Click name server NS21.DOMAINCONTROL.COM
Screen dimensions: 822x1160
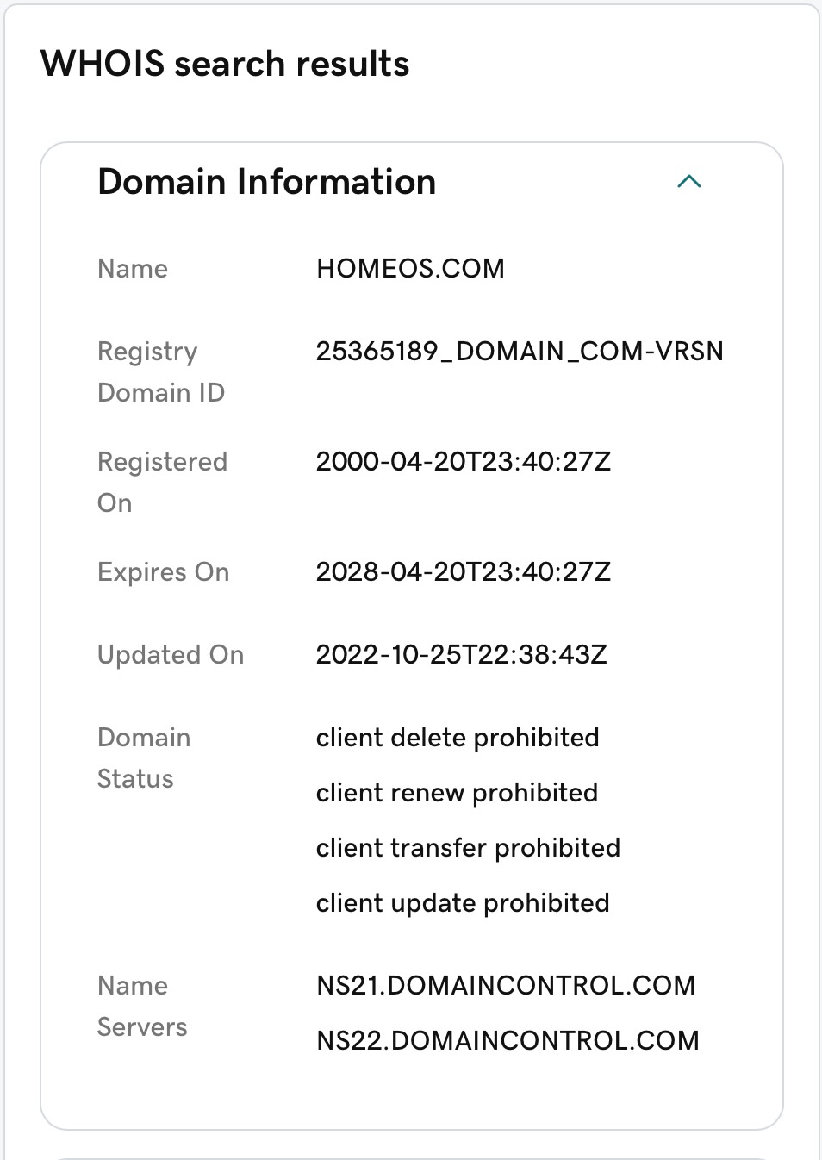(x=506, y=986)
